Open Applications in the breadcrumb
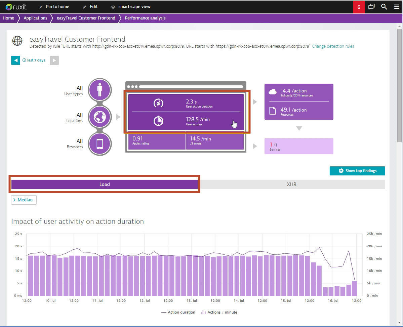Screen dimensions: 403x327 click(36, 18)
